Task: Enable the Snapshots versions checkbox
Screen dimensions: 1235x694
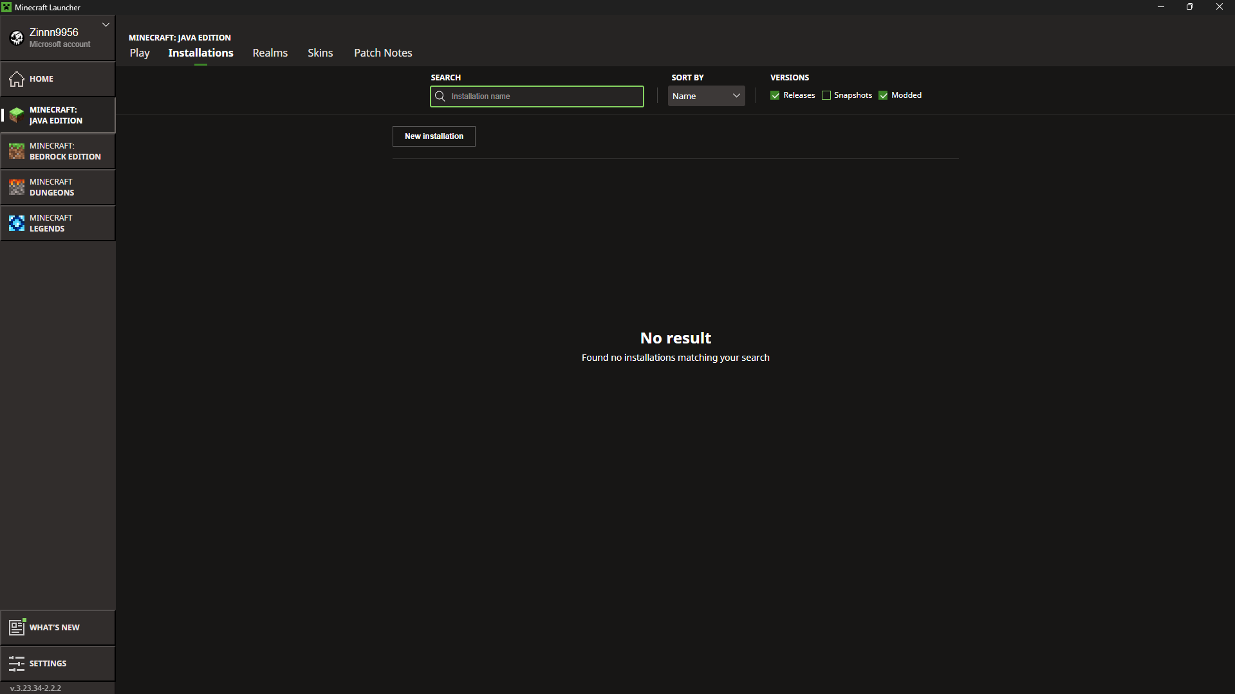Action: coord(826,95)
